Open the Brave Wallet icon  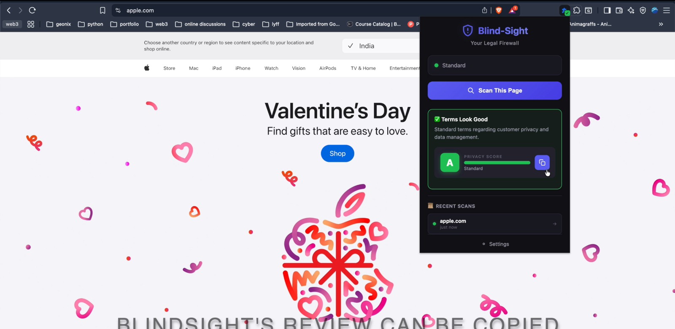pyautogui.click(x=619, y=11)
